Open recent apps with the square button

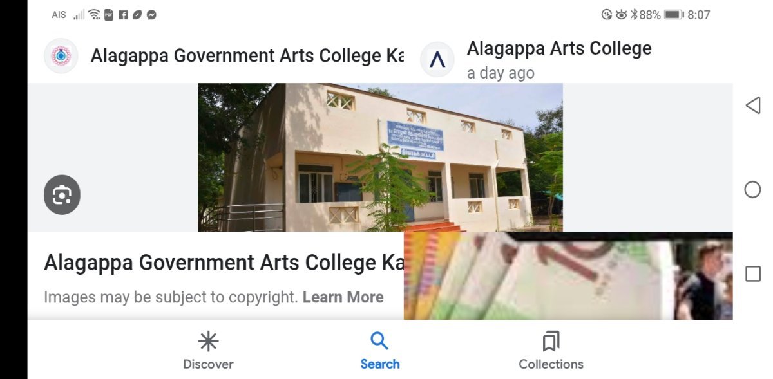(x=752, y=274)
